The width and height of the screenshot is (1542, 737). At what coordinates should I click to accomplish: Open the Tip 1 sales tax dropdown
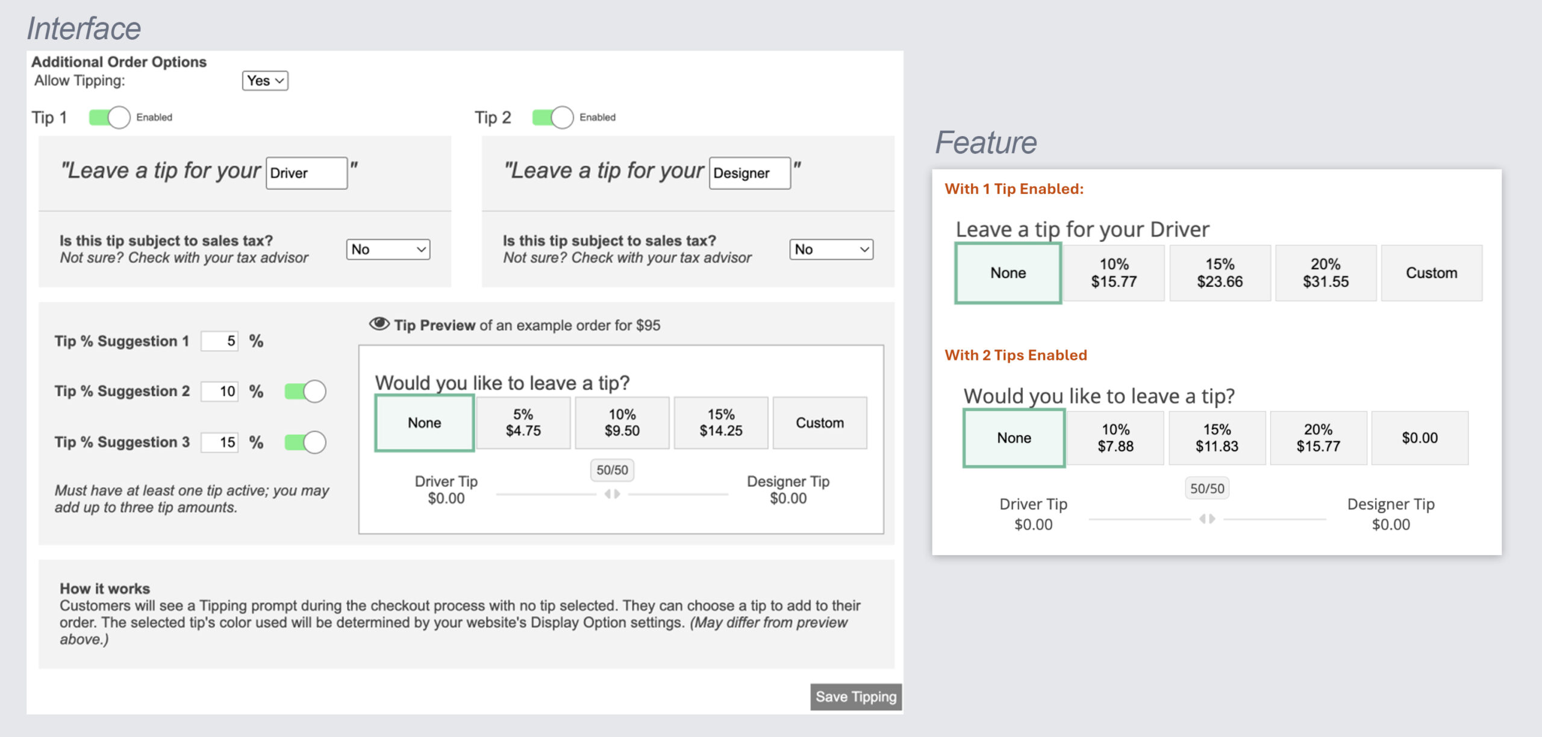click(x=388, y=249)
